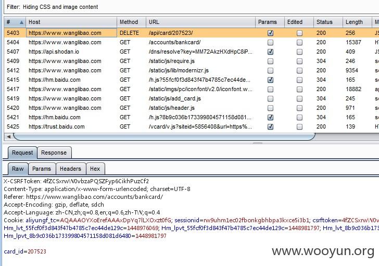Viewport: 379px width, 266px height.
Task: Click the Referer header line
Action: click(83, 197)
